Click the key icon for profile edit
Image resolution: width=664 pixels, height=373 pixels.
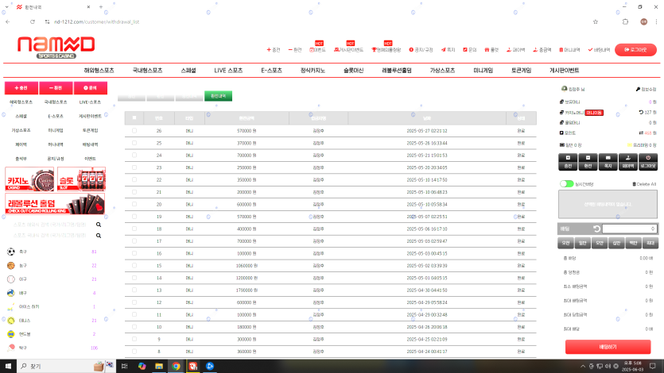[x=638, y=90]
